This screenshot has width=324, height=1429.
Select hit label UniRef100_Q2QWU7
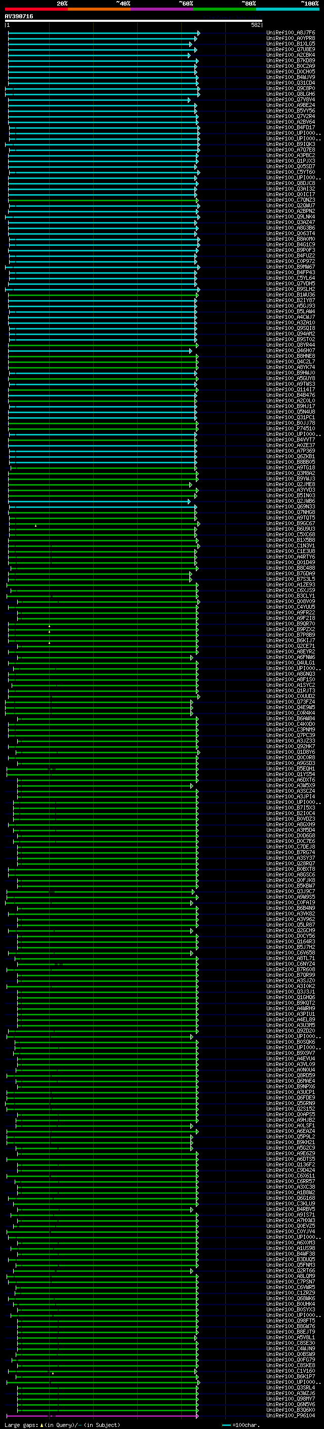click(291, 206)
